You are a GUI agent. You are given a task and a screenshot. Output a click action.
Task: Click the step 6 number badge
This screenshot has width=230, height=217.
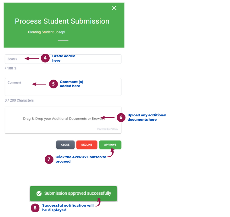click(x=121, y=117)
